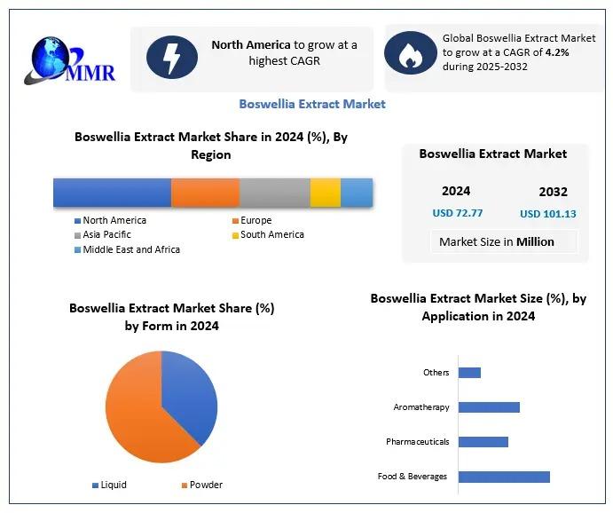Click the yellow South America bar segment
Screen dimensions: 613x513
point(325,193)
